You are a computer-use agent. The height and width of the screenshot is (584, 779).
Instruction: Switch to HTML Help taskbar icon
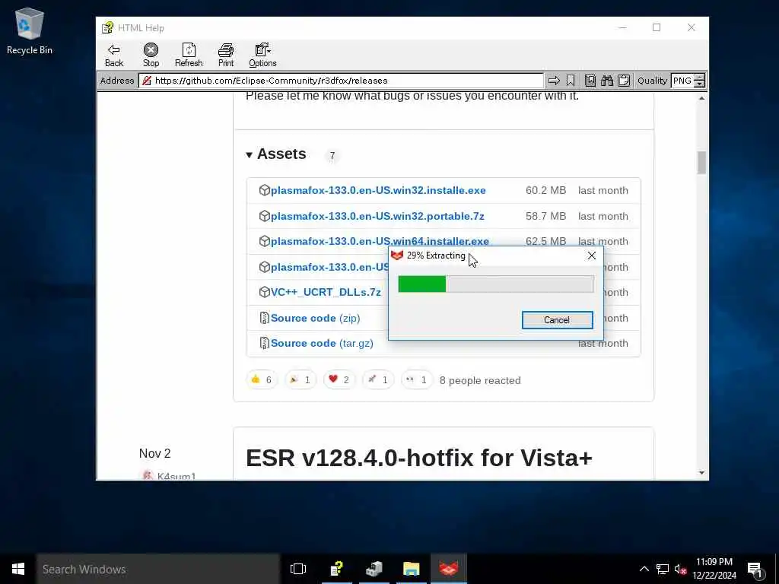337,569
